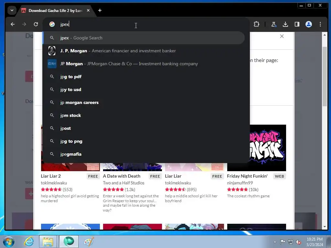This screenshot has height=248, width=331.
Task: Open the profile avatar menu
Action: (309, 24)
